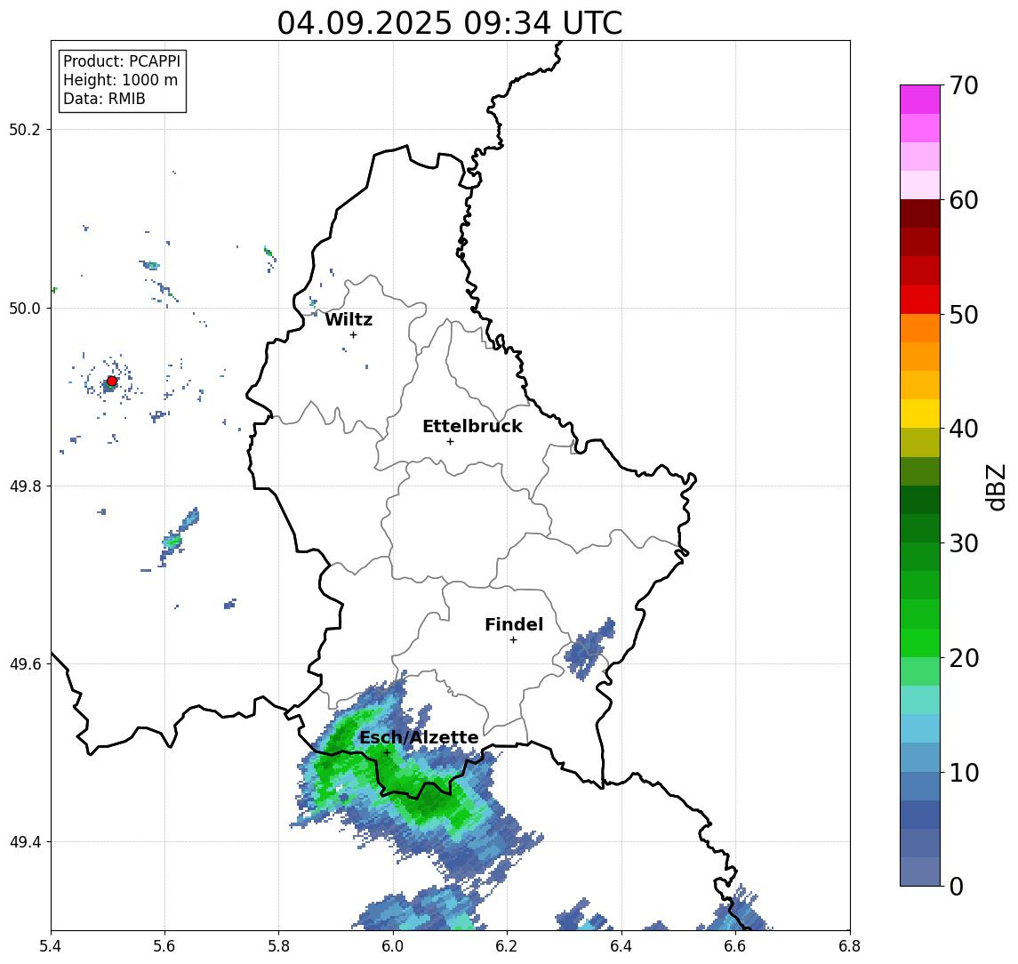This screenshot has width=1018, height=964.
Task: Click the Findel station label
Action: tap(514, 624)
